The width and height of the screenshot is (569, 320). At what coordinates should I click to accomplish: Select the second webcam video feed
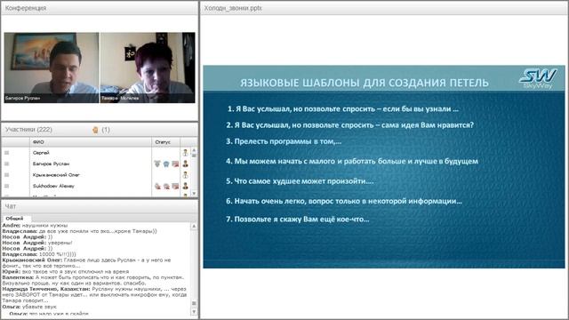coord(148,68)
